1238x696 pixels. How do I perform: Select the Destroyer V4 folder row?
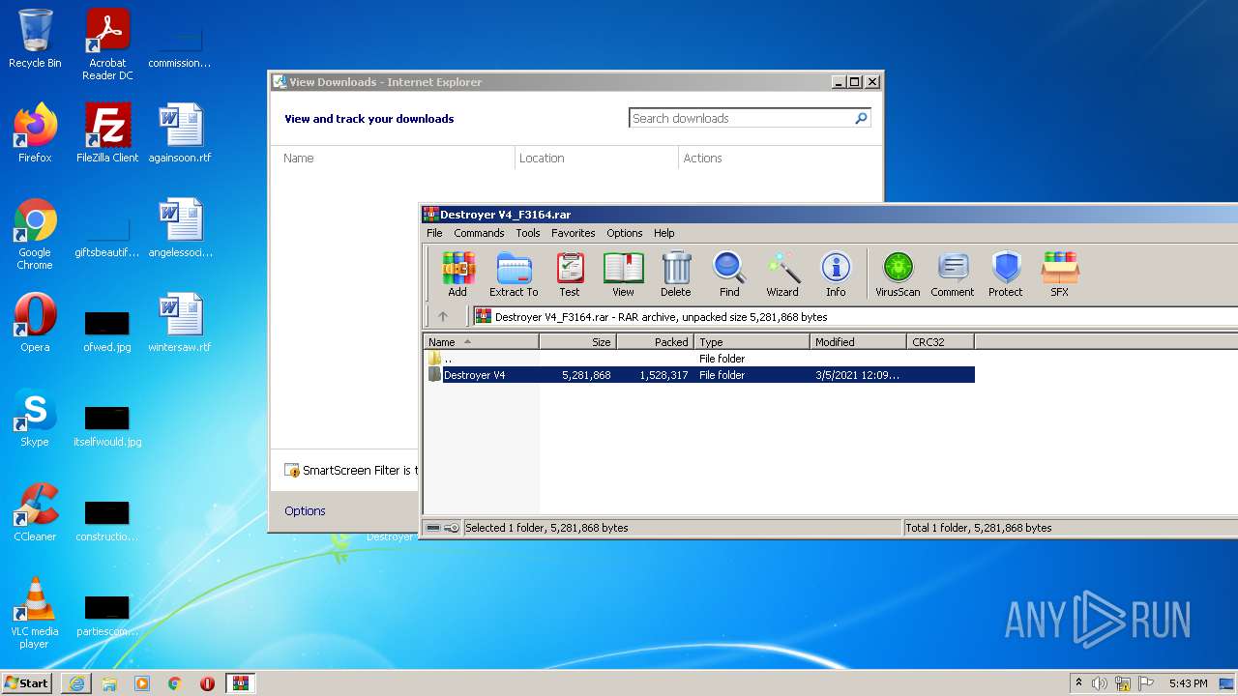699,375
